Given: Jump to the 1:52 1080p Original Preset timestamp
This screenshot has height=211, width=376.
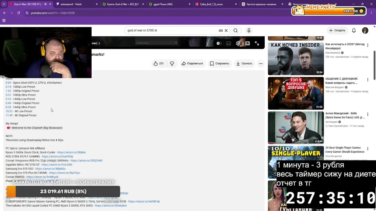Looking at the screenshot, I should 8,91.
